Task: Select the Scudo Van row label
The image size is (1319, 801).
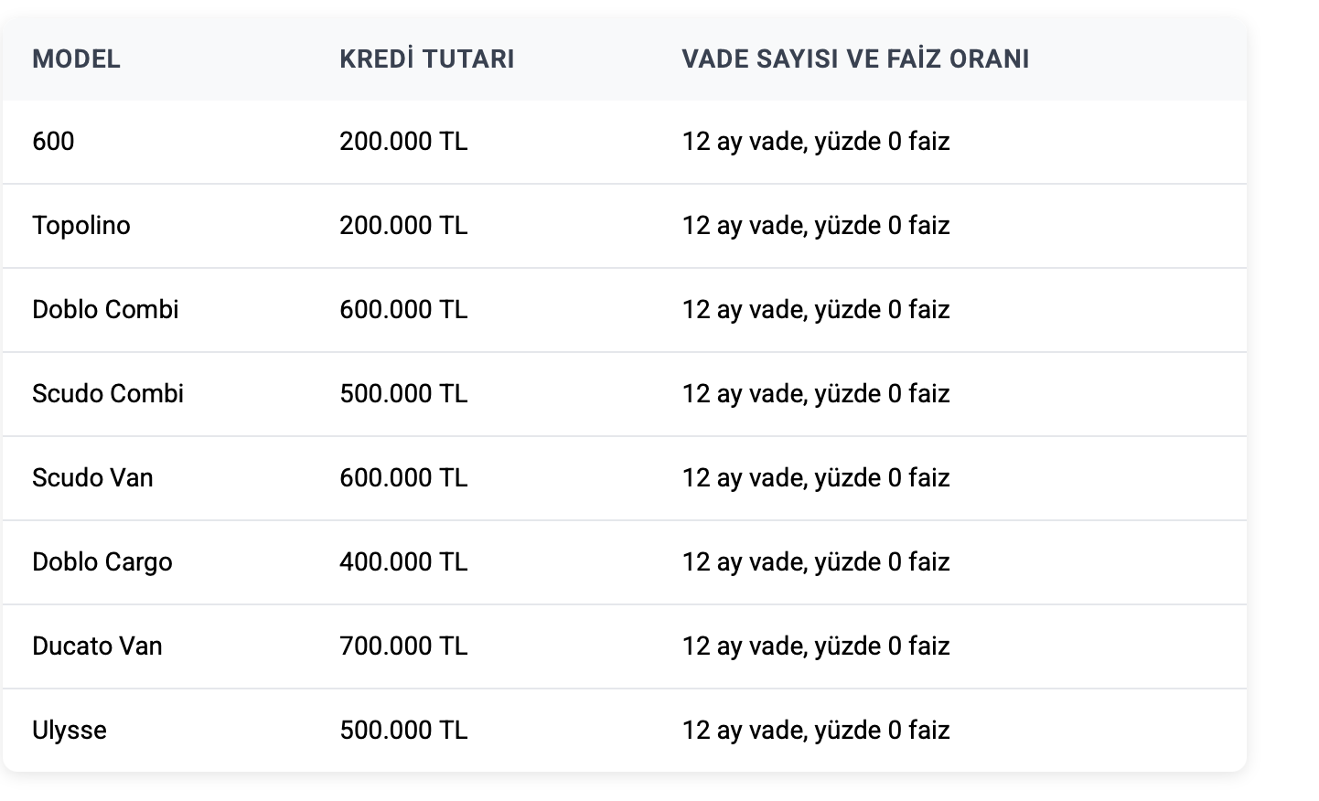Action: pyautogui.click(x=92, y=478)
